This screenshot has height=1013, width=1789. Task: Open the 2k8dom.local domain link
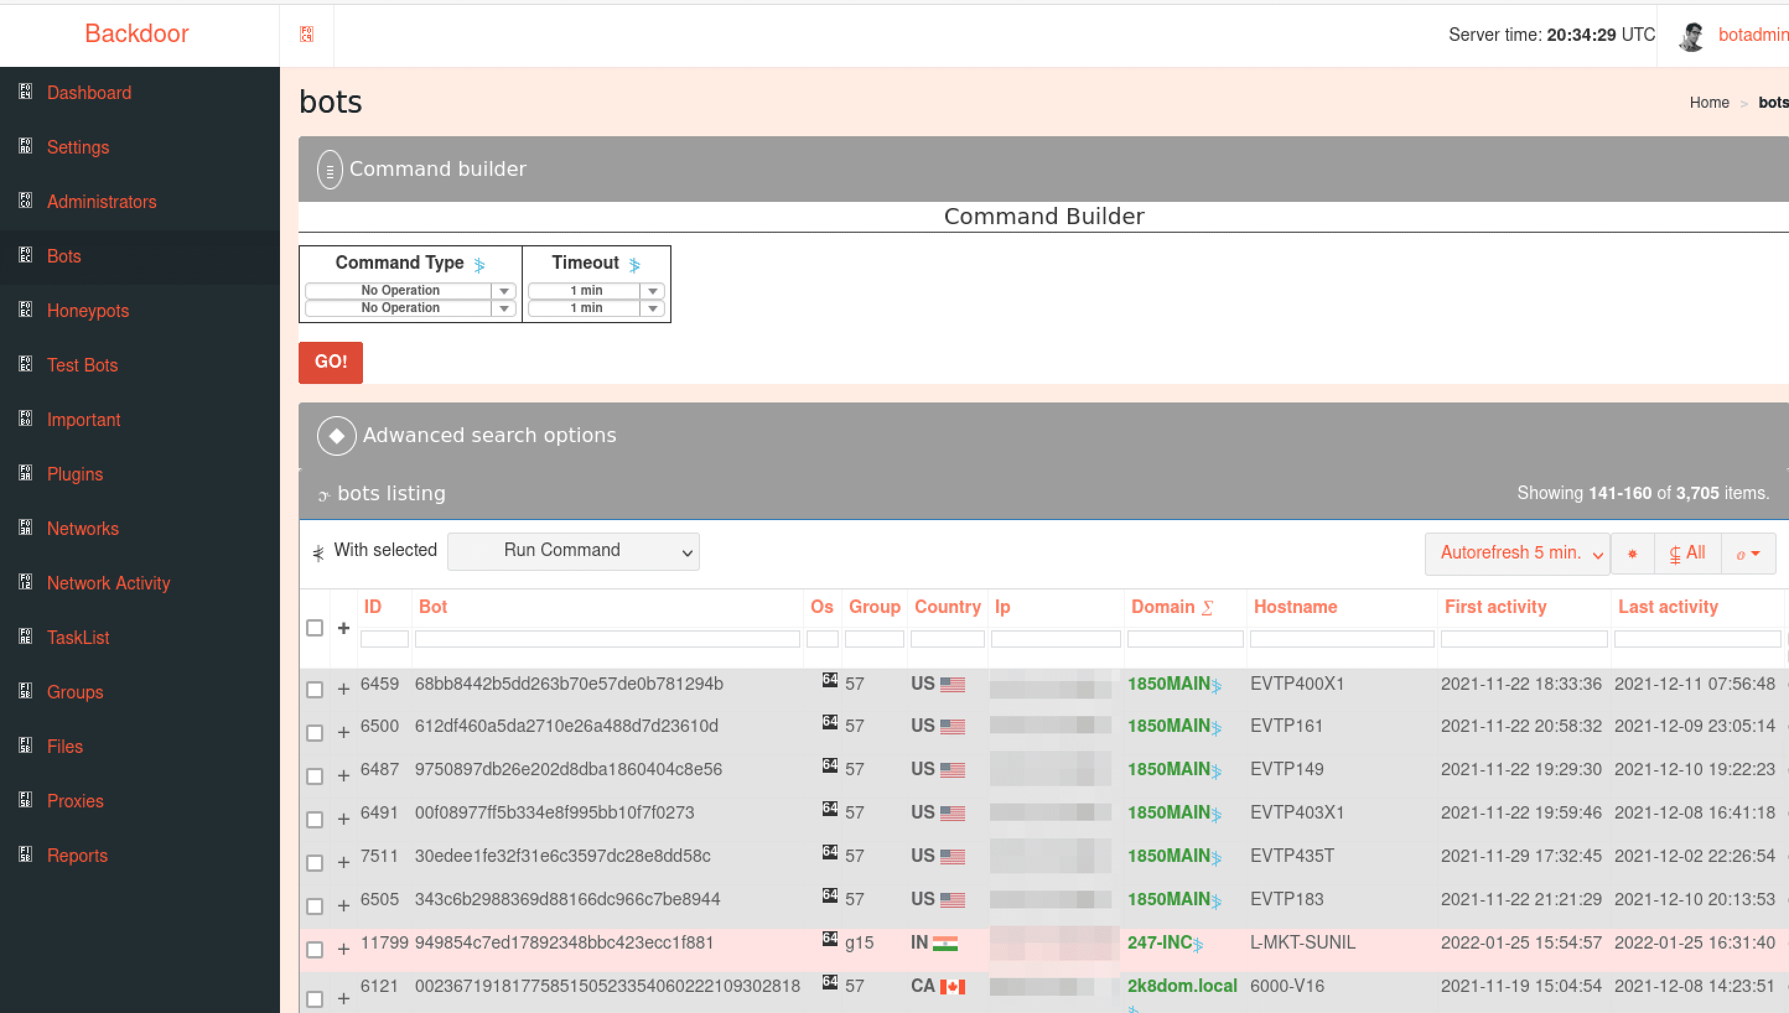pos(1181,986)
